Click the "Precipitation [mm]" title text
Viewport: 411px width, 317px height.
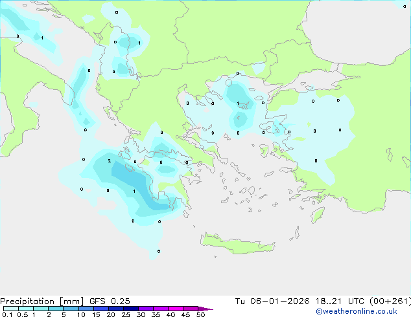[x=41, y=301]
